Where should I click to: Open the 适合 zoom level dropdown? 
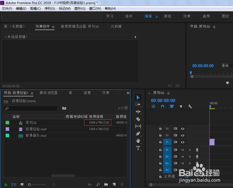coord(226,66)
